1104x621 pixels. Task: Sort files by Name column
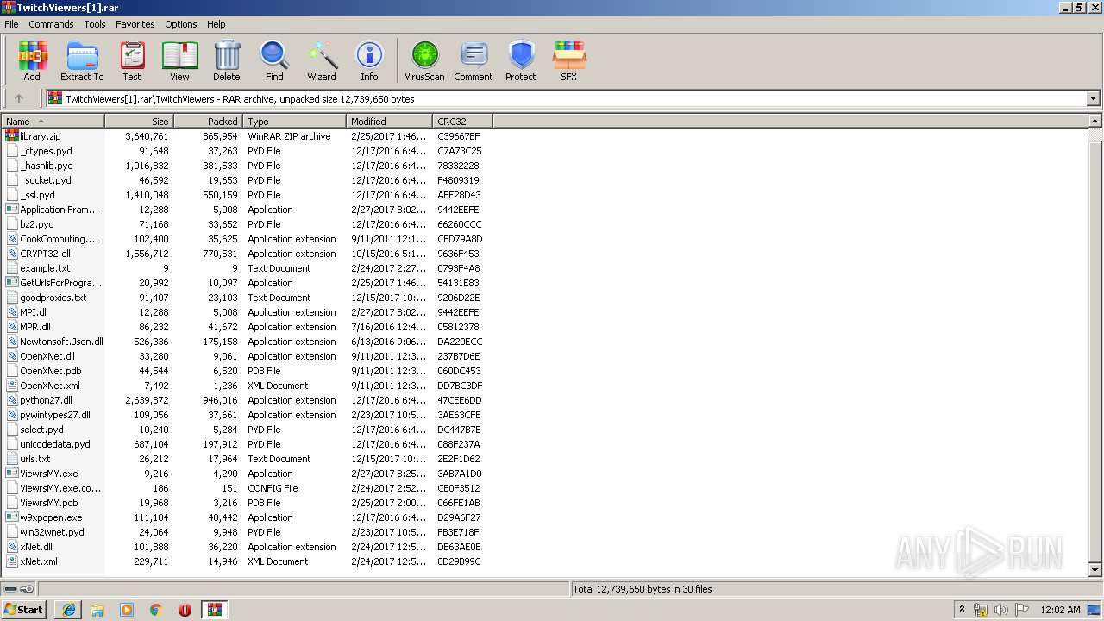click(53, 122)
